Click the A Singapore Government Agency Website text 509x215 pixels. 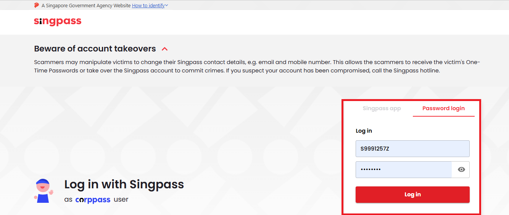point(86,6)
